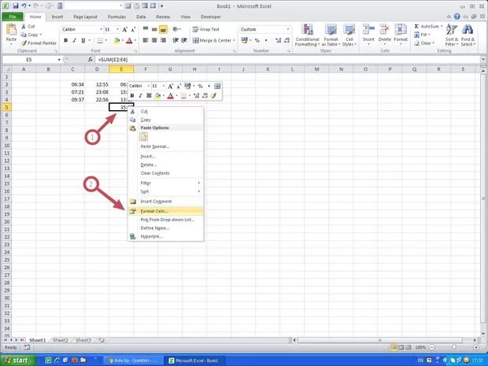The height and width of the screenshot is (366, 488).
Task: Click the Windows Start button
Action: [x=17, y=360]
